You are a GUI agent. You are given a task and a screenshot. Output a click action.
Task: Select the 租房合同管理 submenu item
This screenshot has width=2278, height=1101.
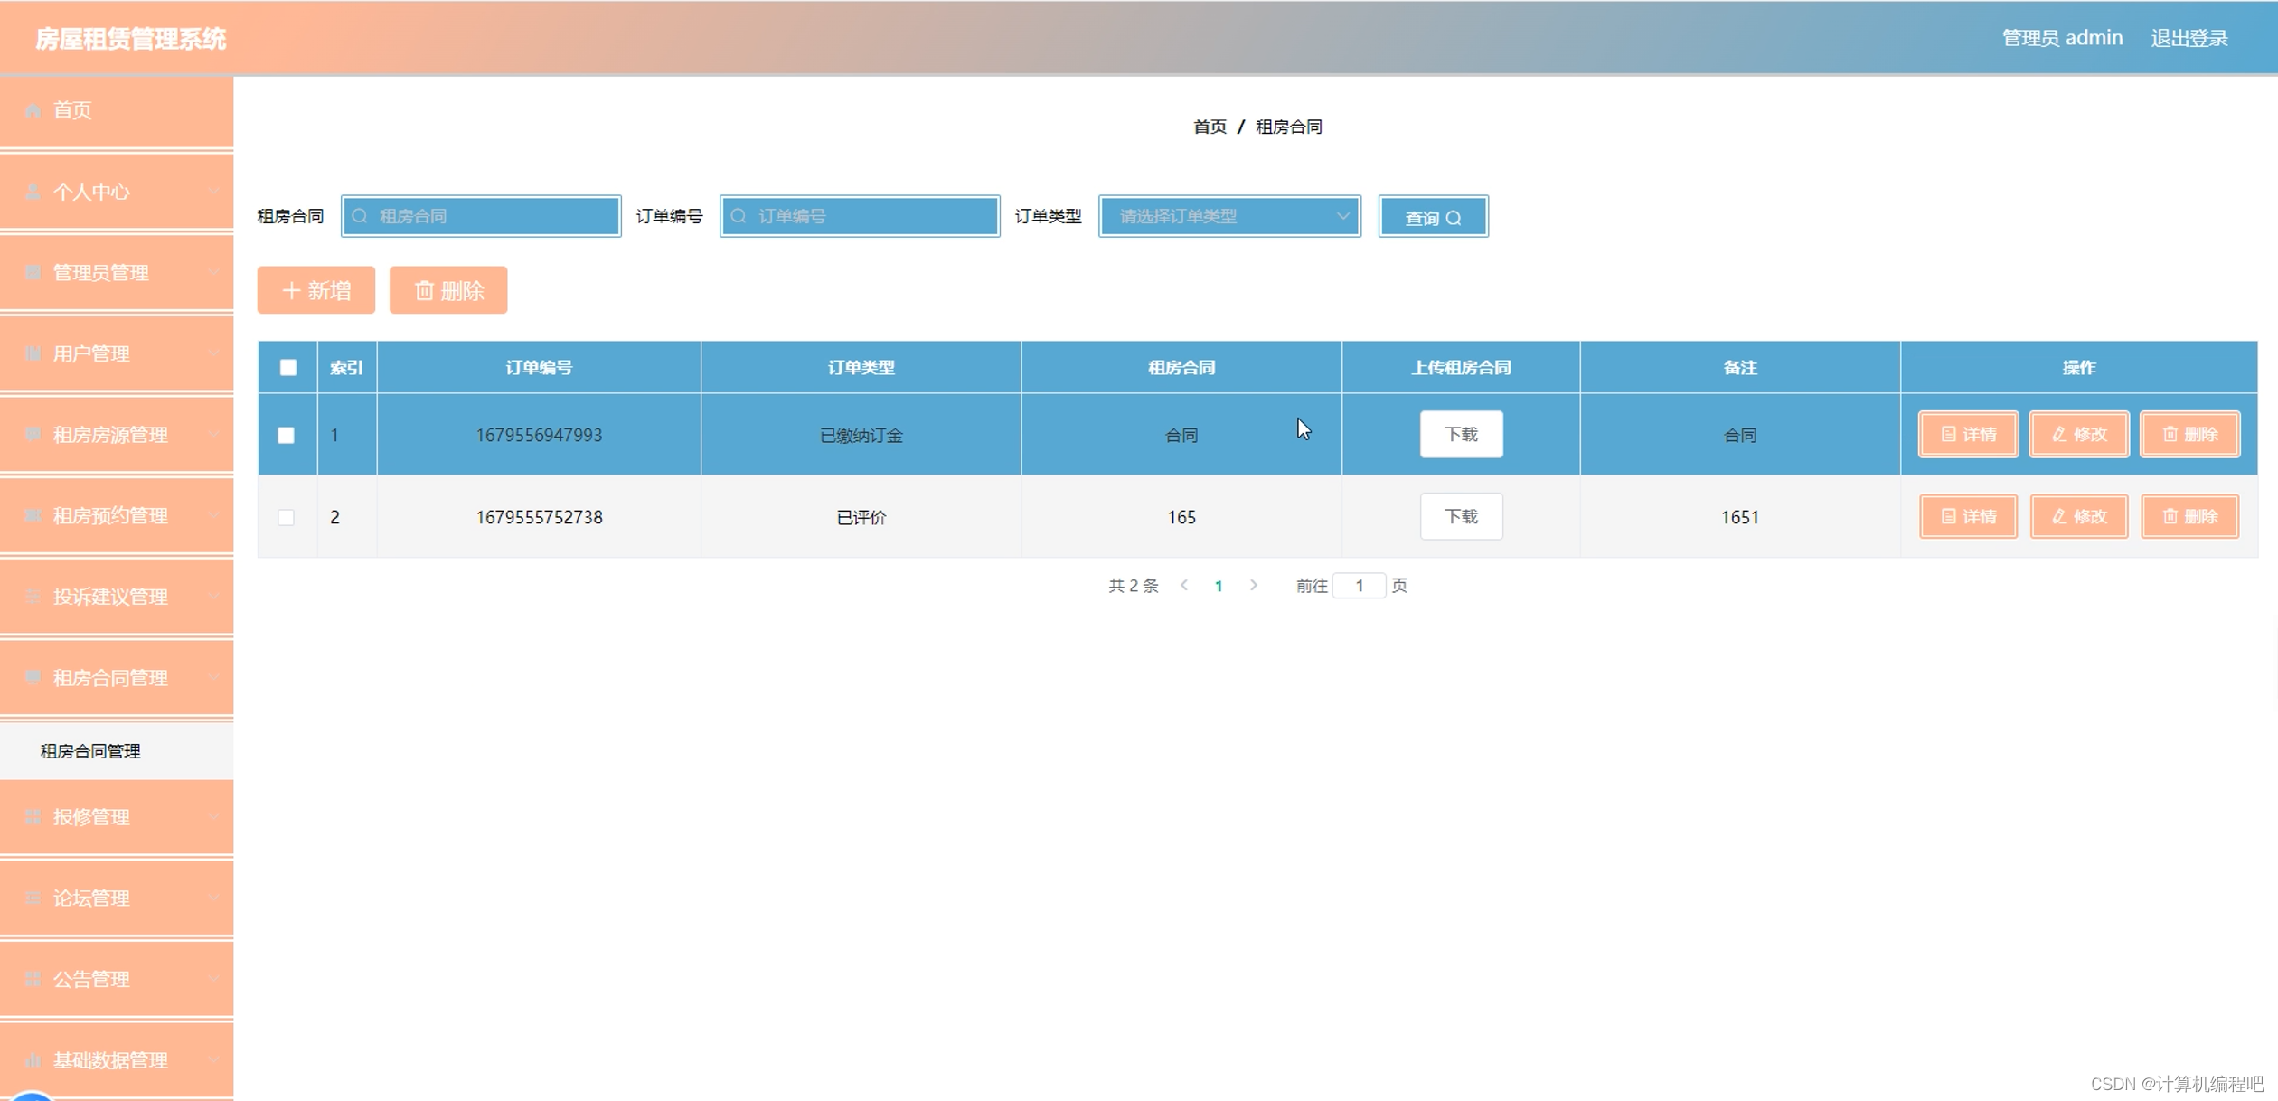tap(90, 751)
